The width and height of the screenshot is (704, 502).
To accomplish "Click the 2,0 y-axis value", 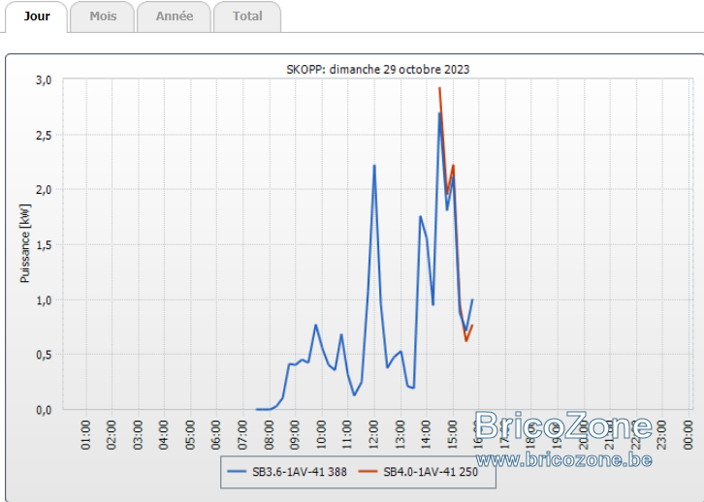I will click(44, 190).
